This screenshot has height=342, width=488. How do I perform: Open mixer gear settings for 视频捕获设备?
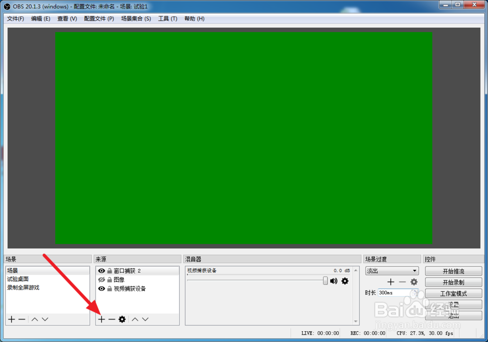pos(345,281)
